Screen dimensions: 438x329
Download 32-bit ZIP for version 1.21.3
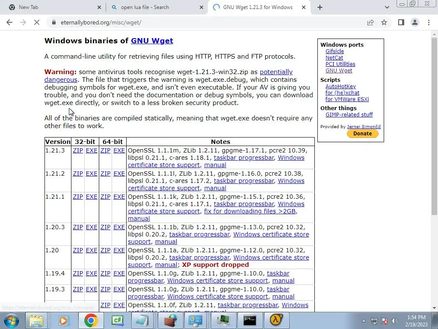(x=78, y=150)
